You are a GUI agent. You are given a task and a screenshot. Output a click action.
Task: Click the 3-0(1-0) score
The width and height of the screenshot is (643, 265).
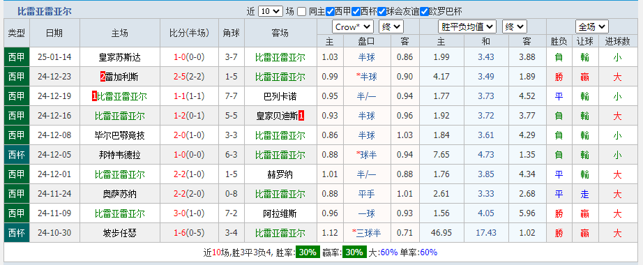coord(189,213)
